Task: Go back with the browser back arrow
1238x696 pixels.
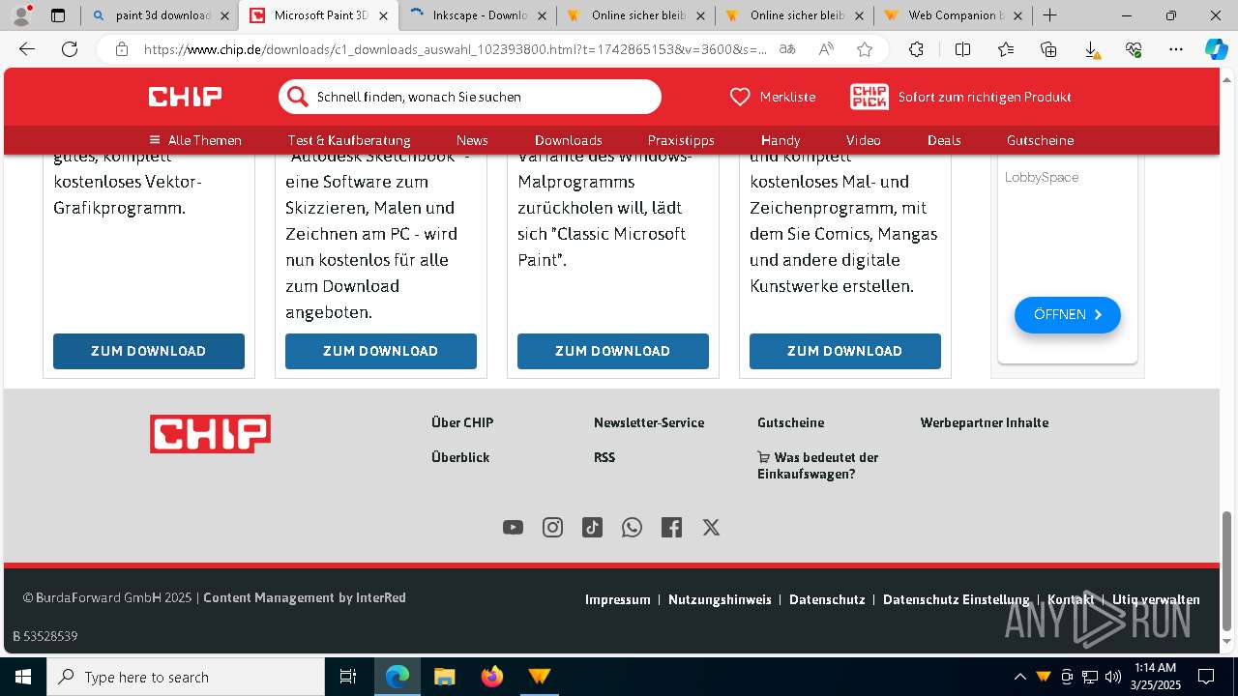Action: [27, 49]
